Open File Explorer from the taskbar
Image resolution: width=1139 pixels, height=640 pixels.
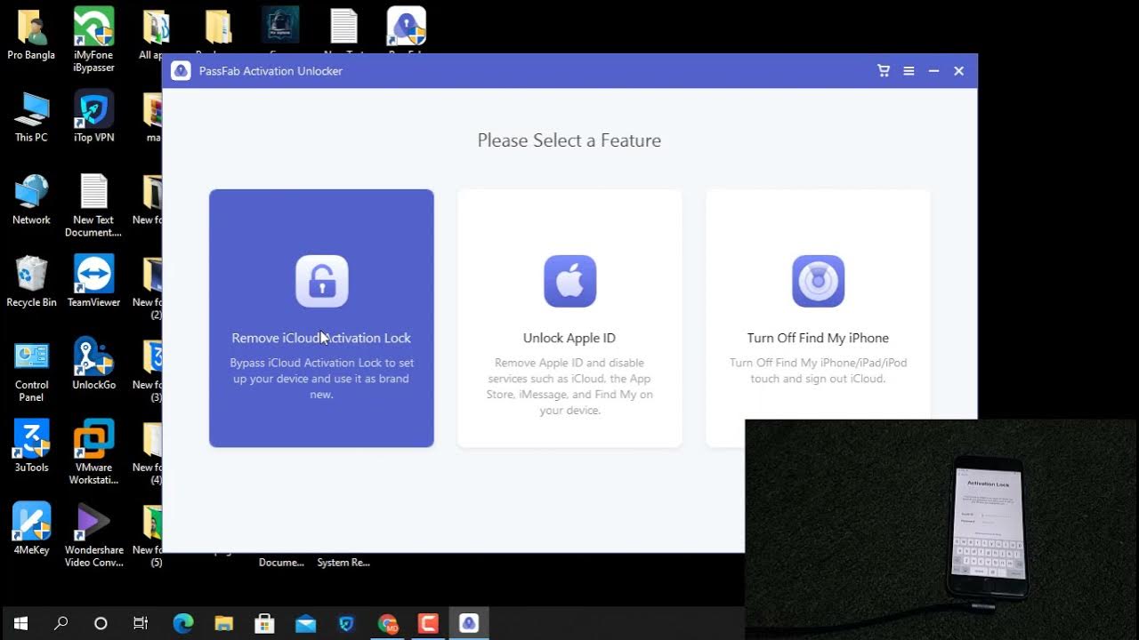pyautogui.click(x=223, y=624)
